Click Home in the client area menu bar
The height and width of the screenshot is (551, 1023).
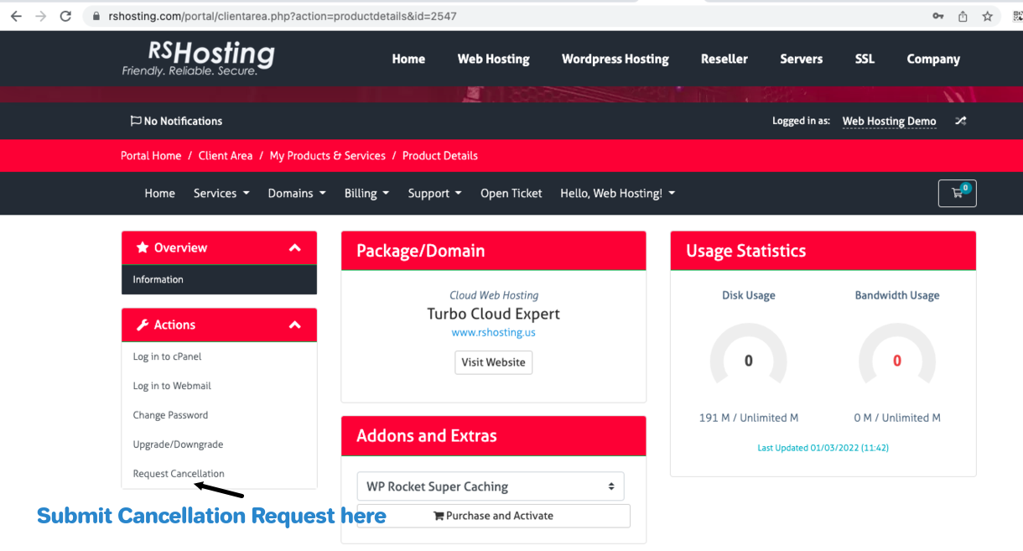(159, 193)
